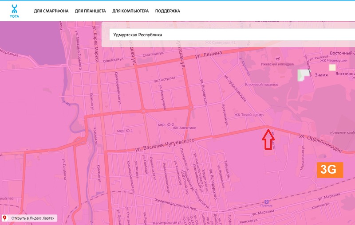Click the 'мкр. Ю-2' label
Viewport: 355px width, 225px height.
click(x=166, y=124)
